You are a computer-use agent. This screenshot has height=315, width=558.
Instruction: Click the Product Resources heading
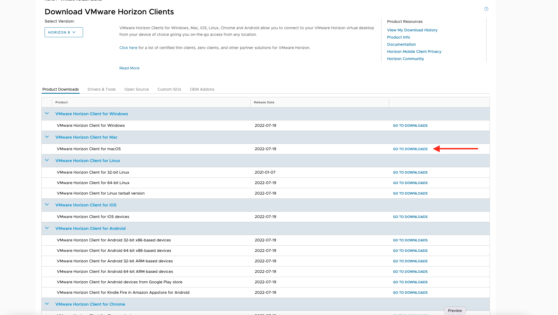pyautogui.click(x=405, y=21)
